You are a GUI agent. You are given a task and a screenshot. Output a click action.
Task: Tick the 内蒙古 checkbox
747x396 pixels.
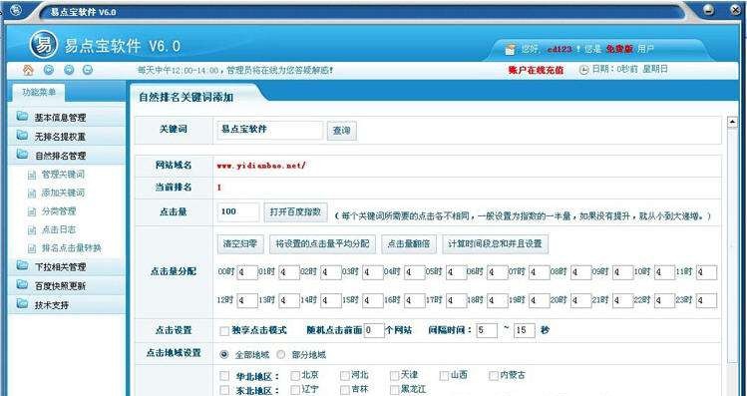coord(494,376)
